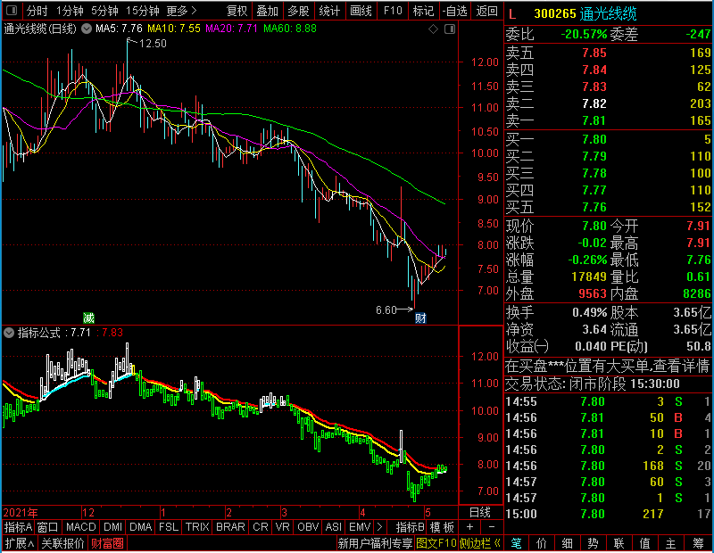The image size is (714, 553).
Task: Switch indicator to EMV
Action: [x=360, y=527]
